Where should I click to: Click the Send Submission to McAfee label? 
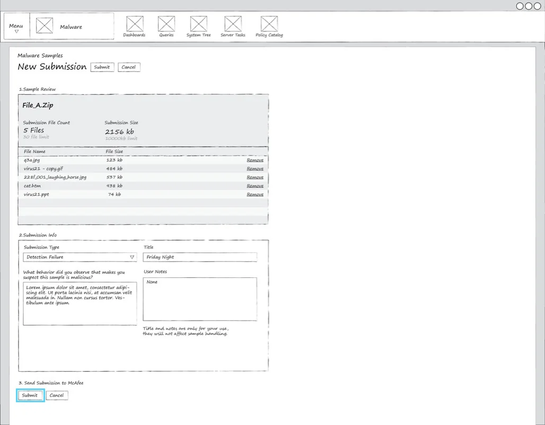[51, 383]
